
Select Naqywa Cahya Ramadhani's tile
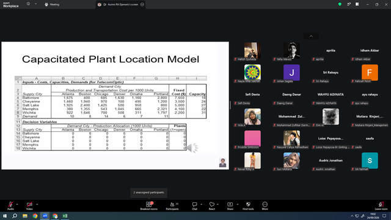(291, 139)
